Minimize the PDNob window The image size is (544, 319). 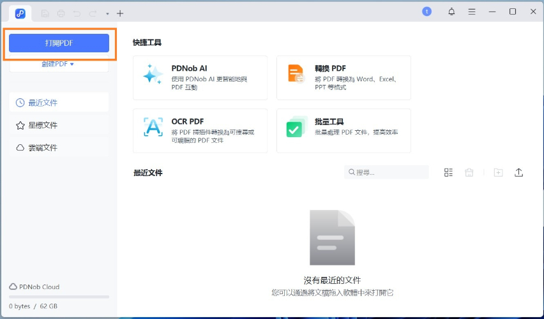492,11
